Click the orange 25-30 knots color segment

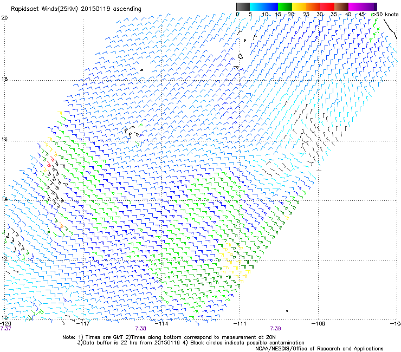point(313,6)
